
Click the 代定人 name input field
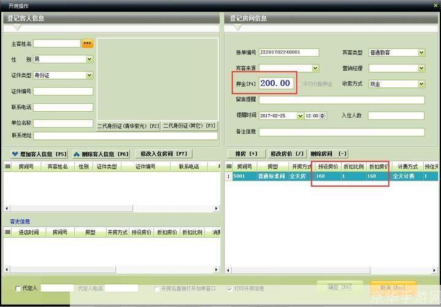(57, 289)
